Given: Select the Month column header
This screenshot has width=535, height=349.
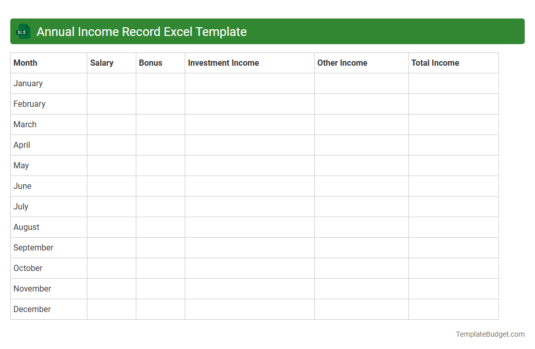Looking at the screenshot, I should (x=25, y=63).
